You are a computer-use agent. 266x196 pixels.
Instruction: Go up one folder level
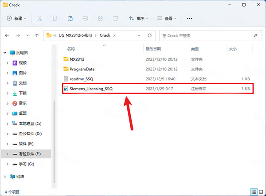37,35
